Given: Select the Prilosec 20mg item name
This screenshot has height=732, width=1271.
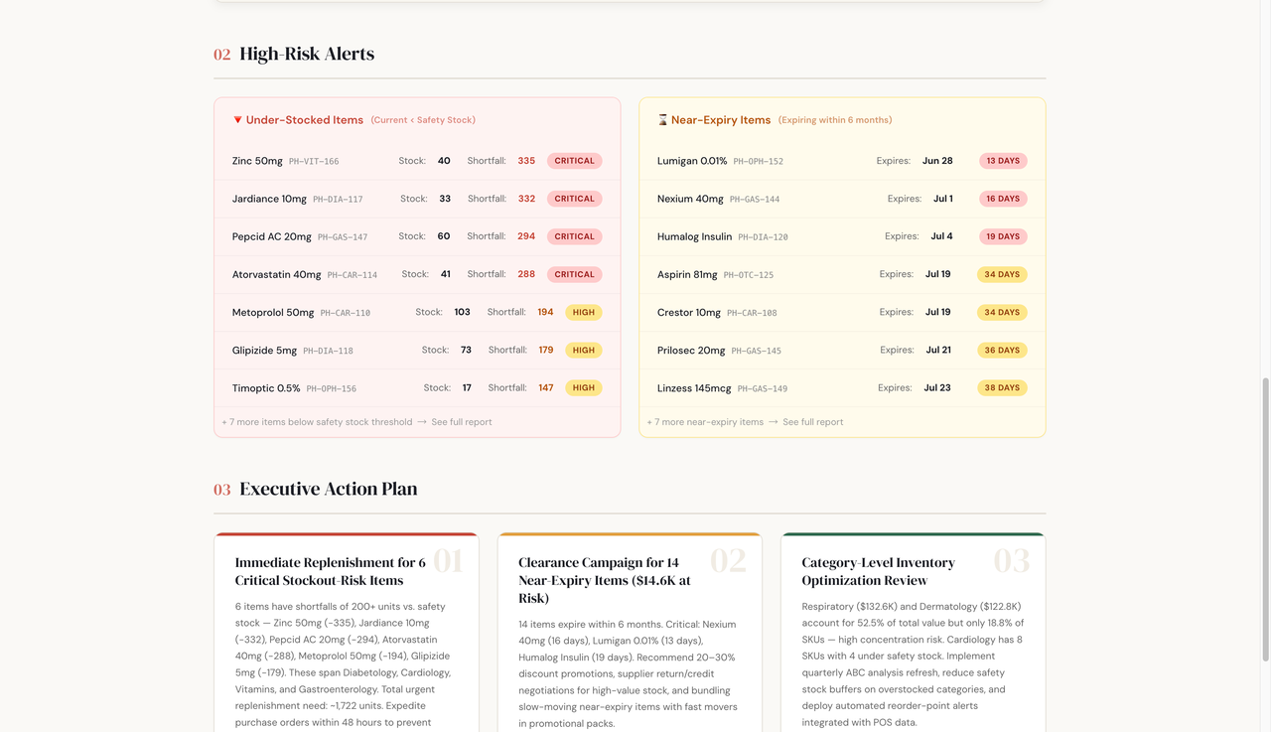Looking at the screenshot, I should click(691, 350).
